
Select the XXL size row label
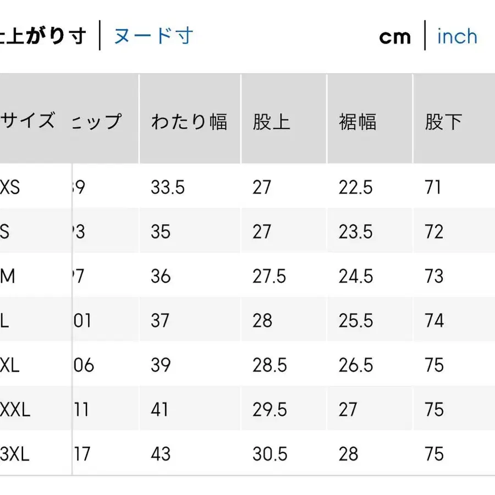click(14, 409)
